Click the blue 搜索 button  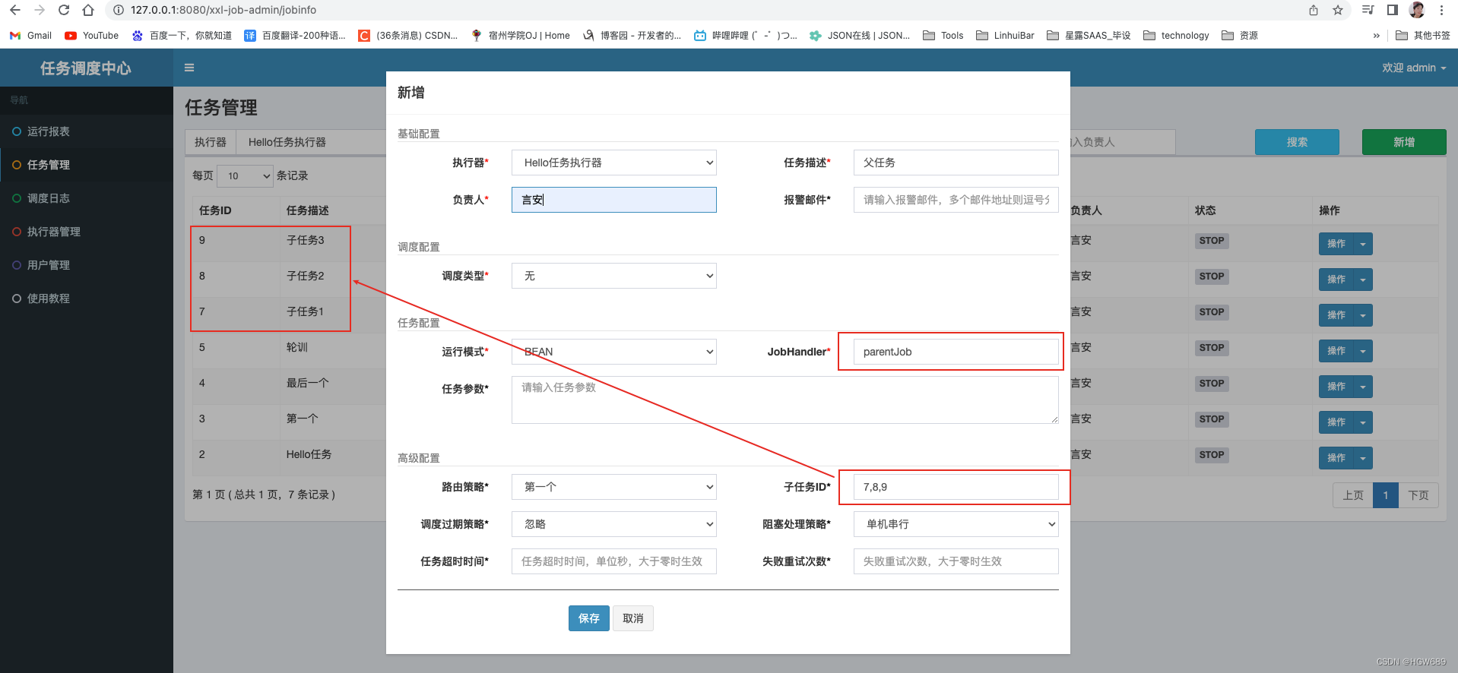coord(1297,142)
